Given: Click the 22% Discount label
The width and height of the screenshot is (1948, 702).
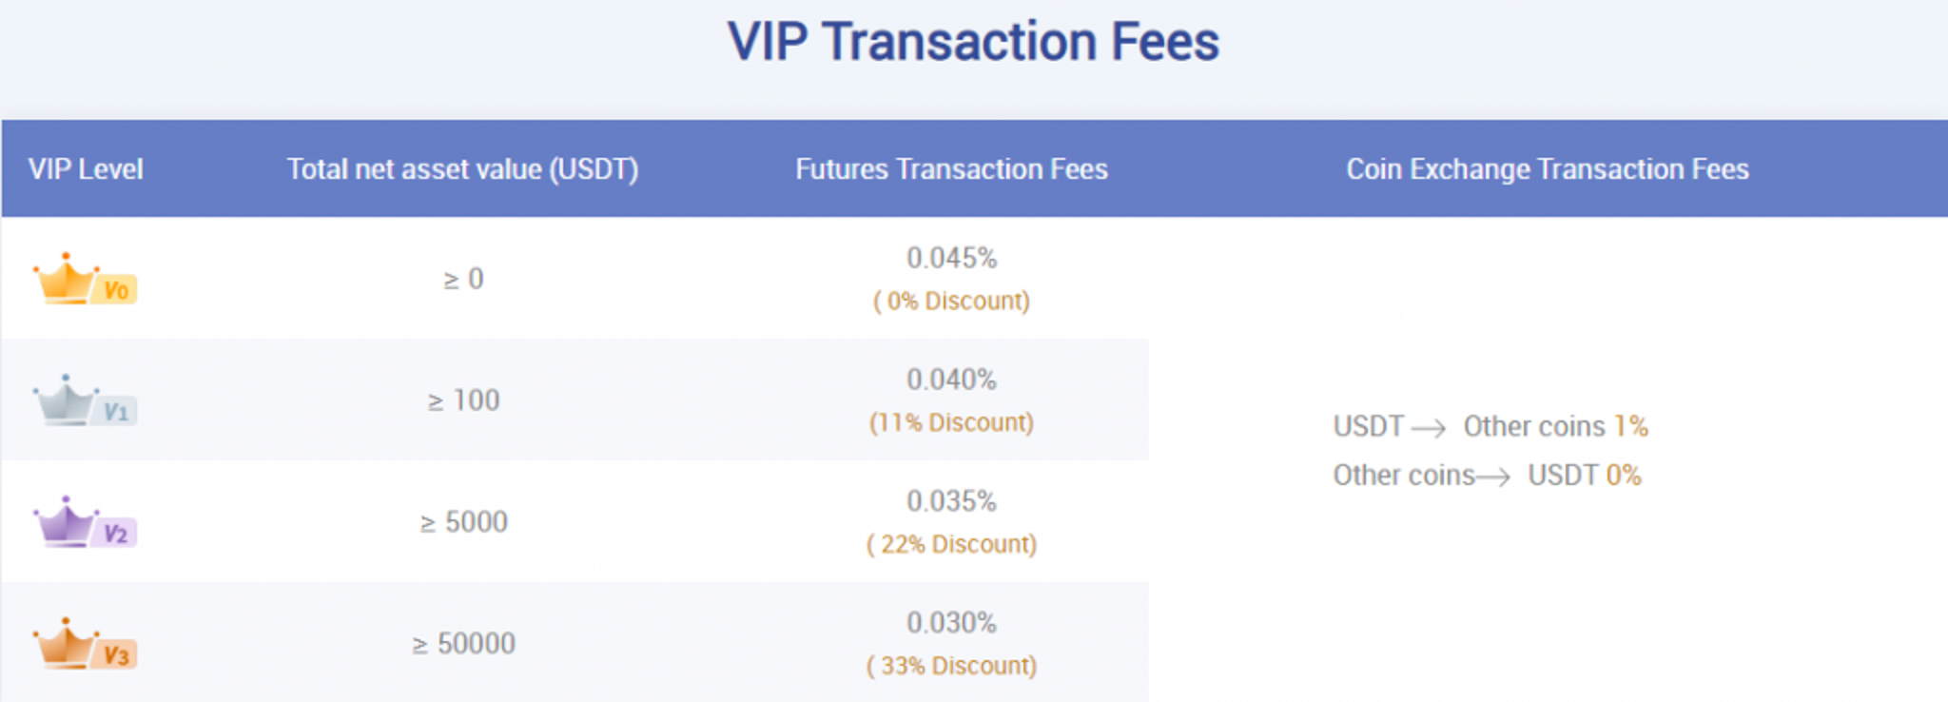Looking at the screenshot, I should click(951, 544).
